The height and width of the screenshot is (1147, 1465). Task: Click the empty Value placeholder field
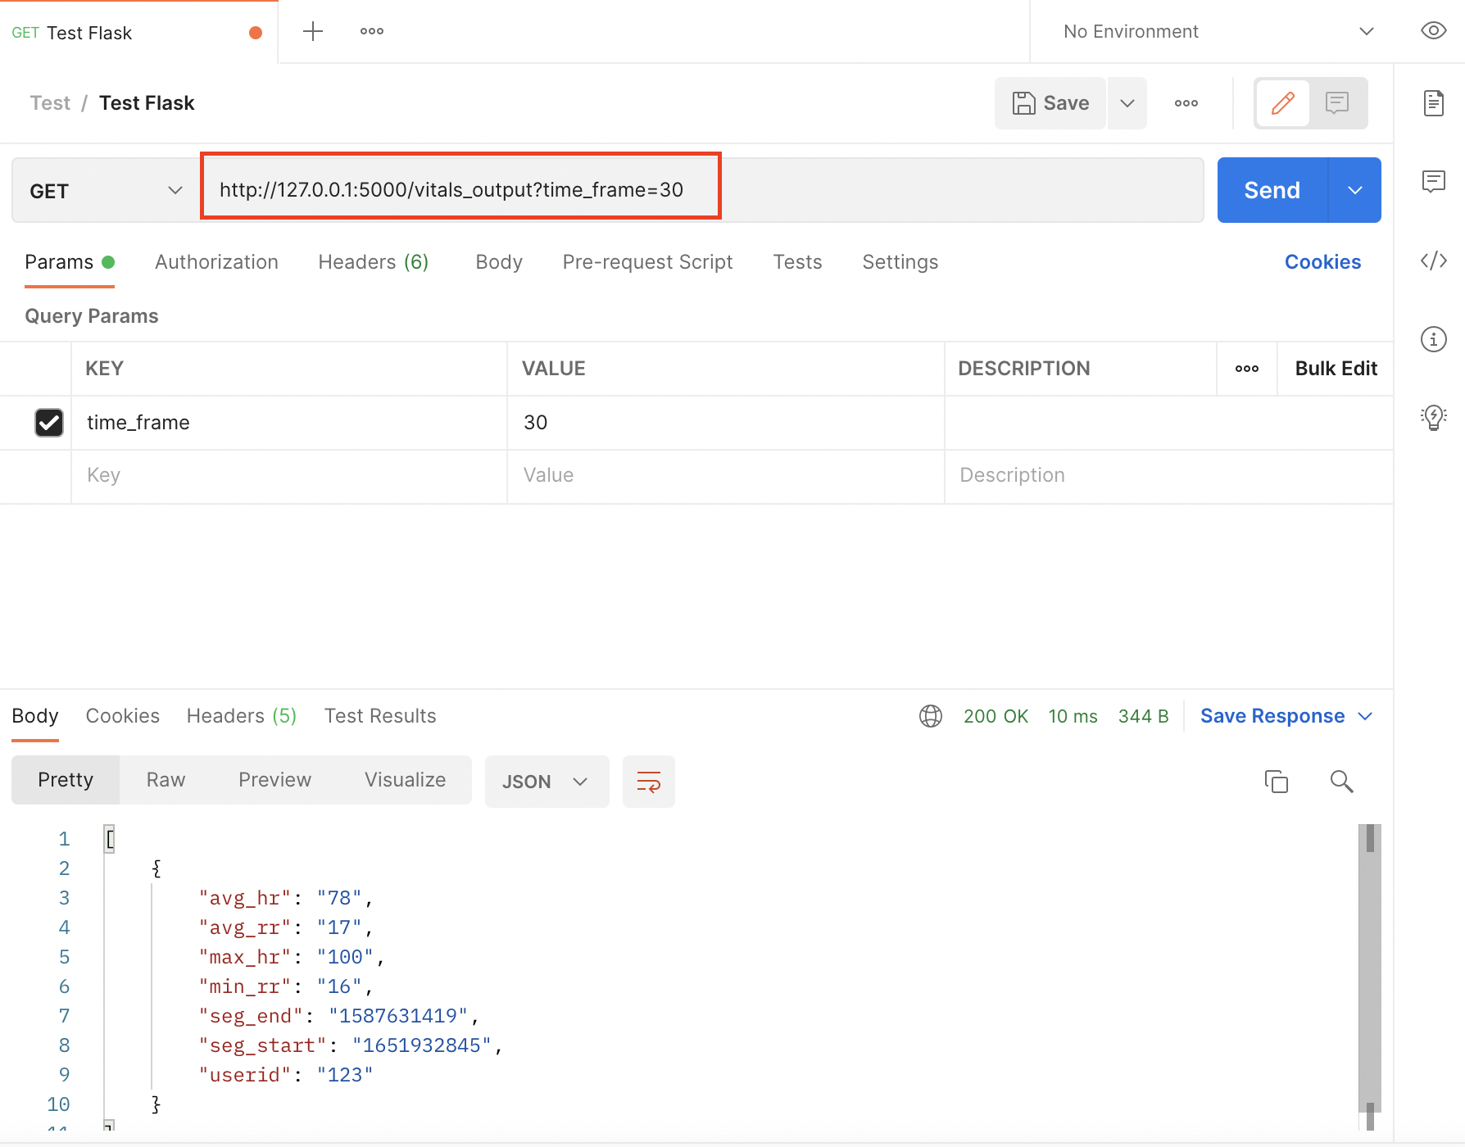725,476
